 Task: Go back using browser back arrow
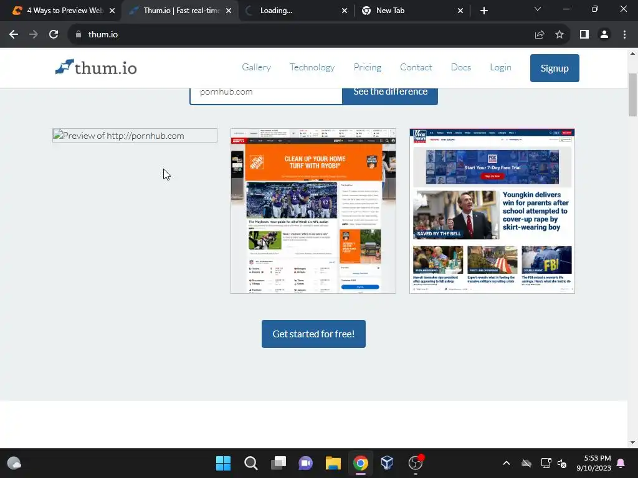pyautogui.click(x=14, y=35)
